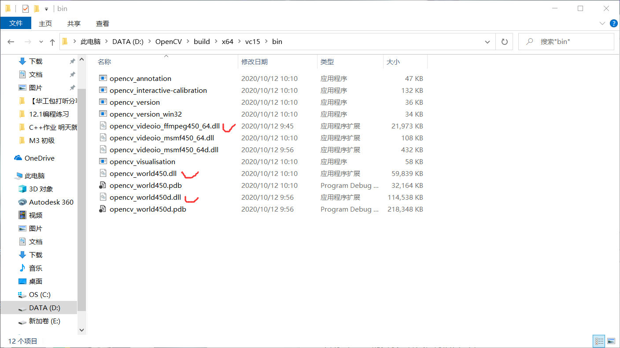Image resolution: width=620 pixels, height=348 pixels.
Task: Click the properties checkmark icon in title bar
Action: tap(26, 9)
